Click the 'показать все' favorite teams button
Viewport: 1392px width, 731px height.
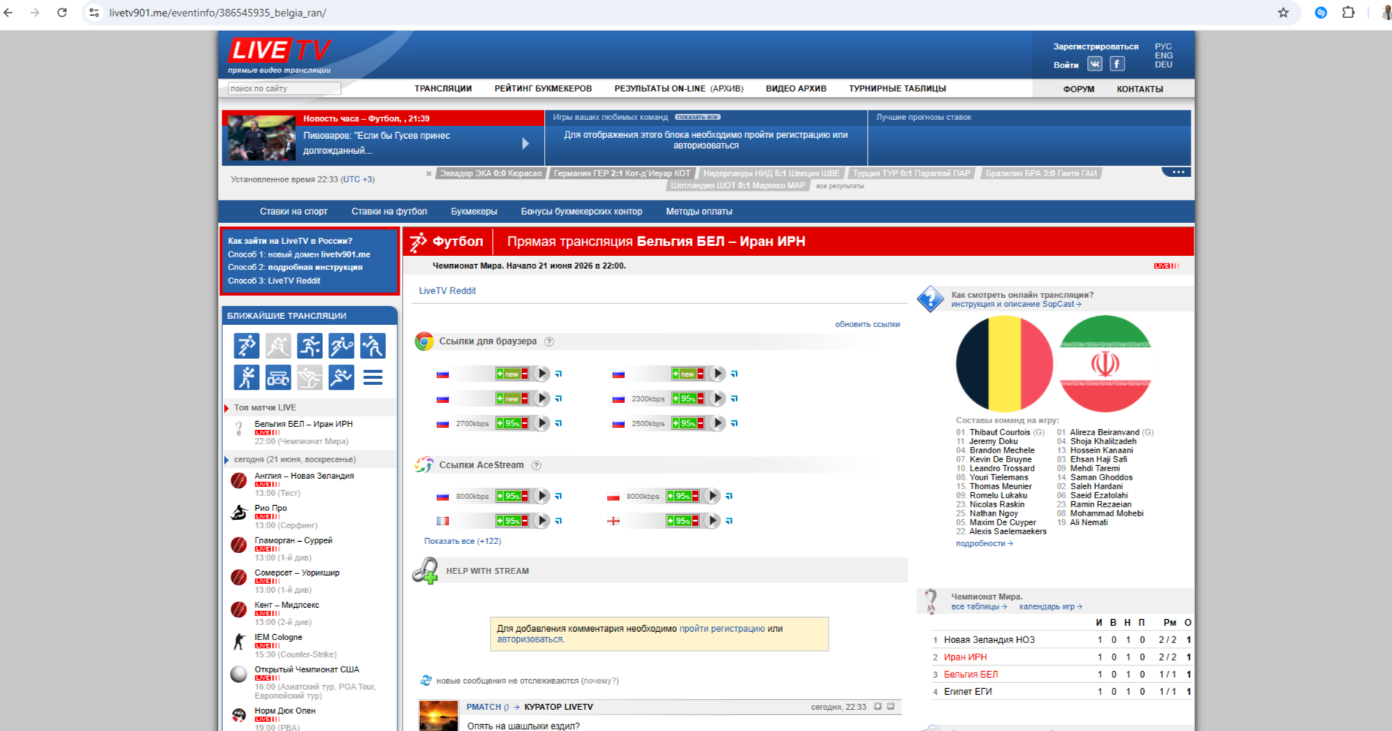click(697, 117)
